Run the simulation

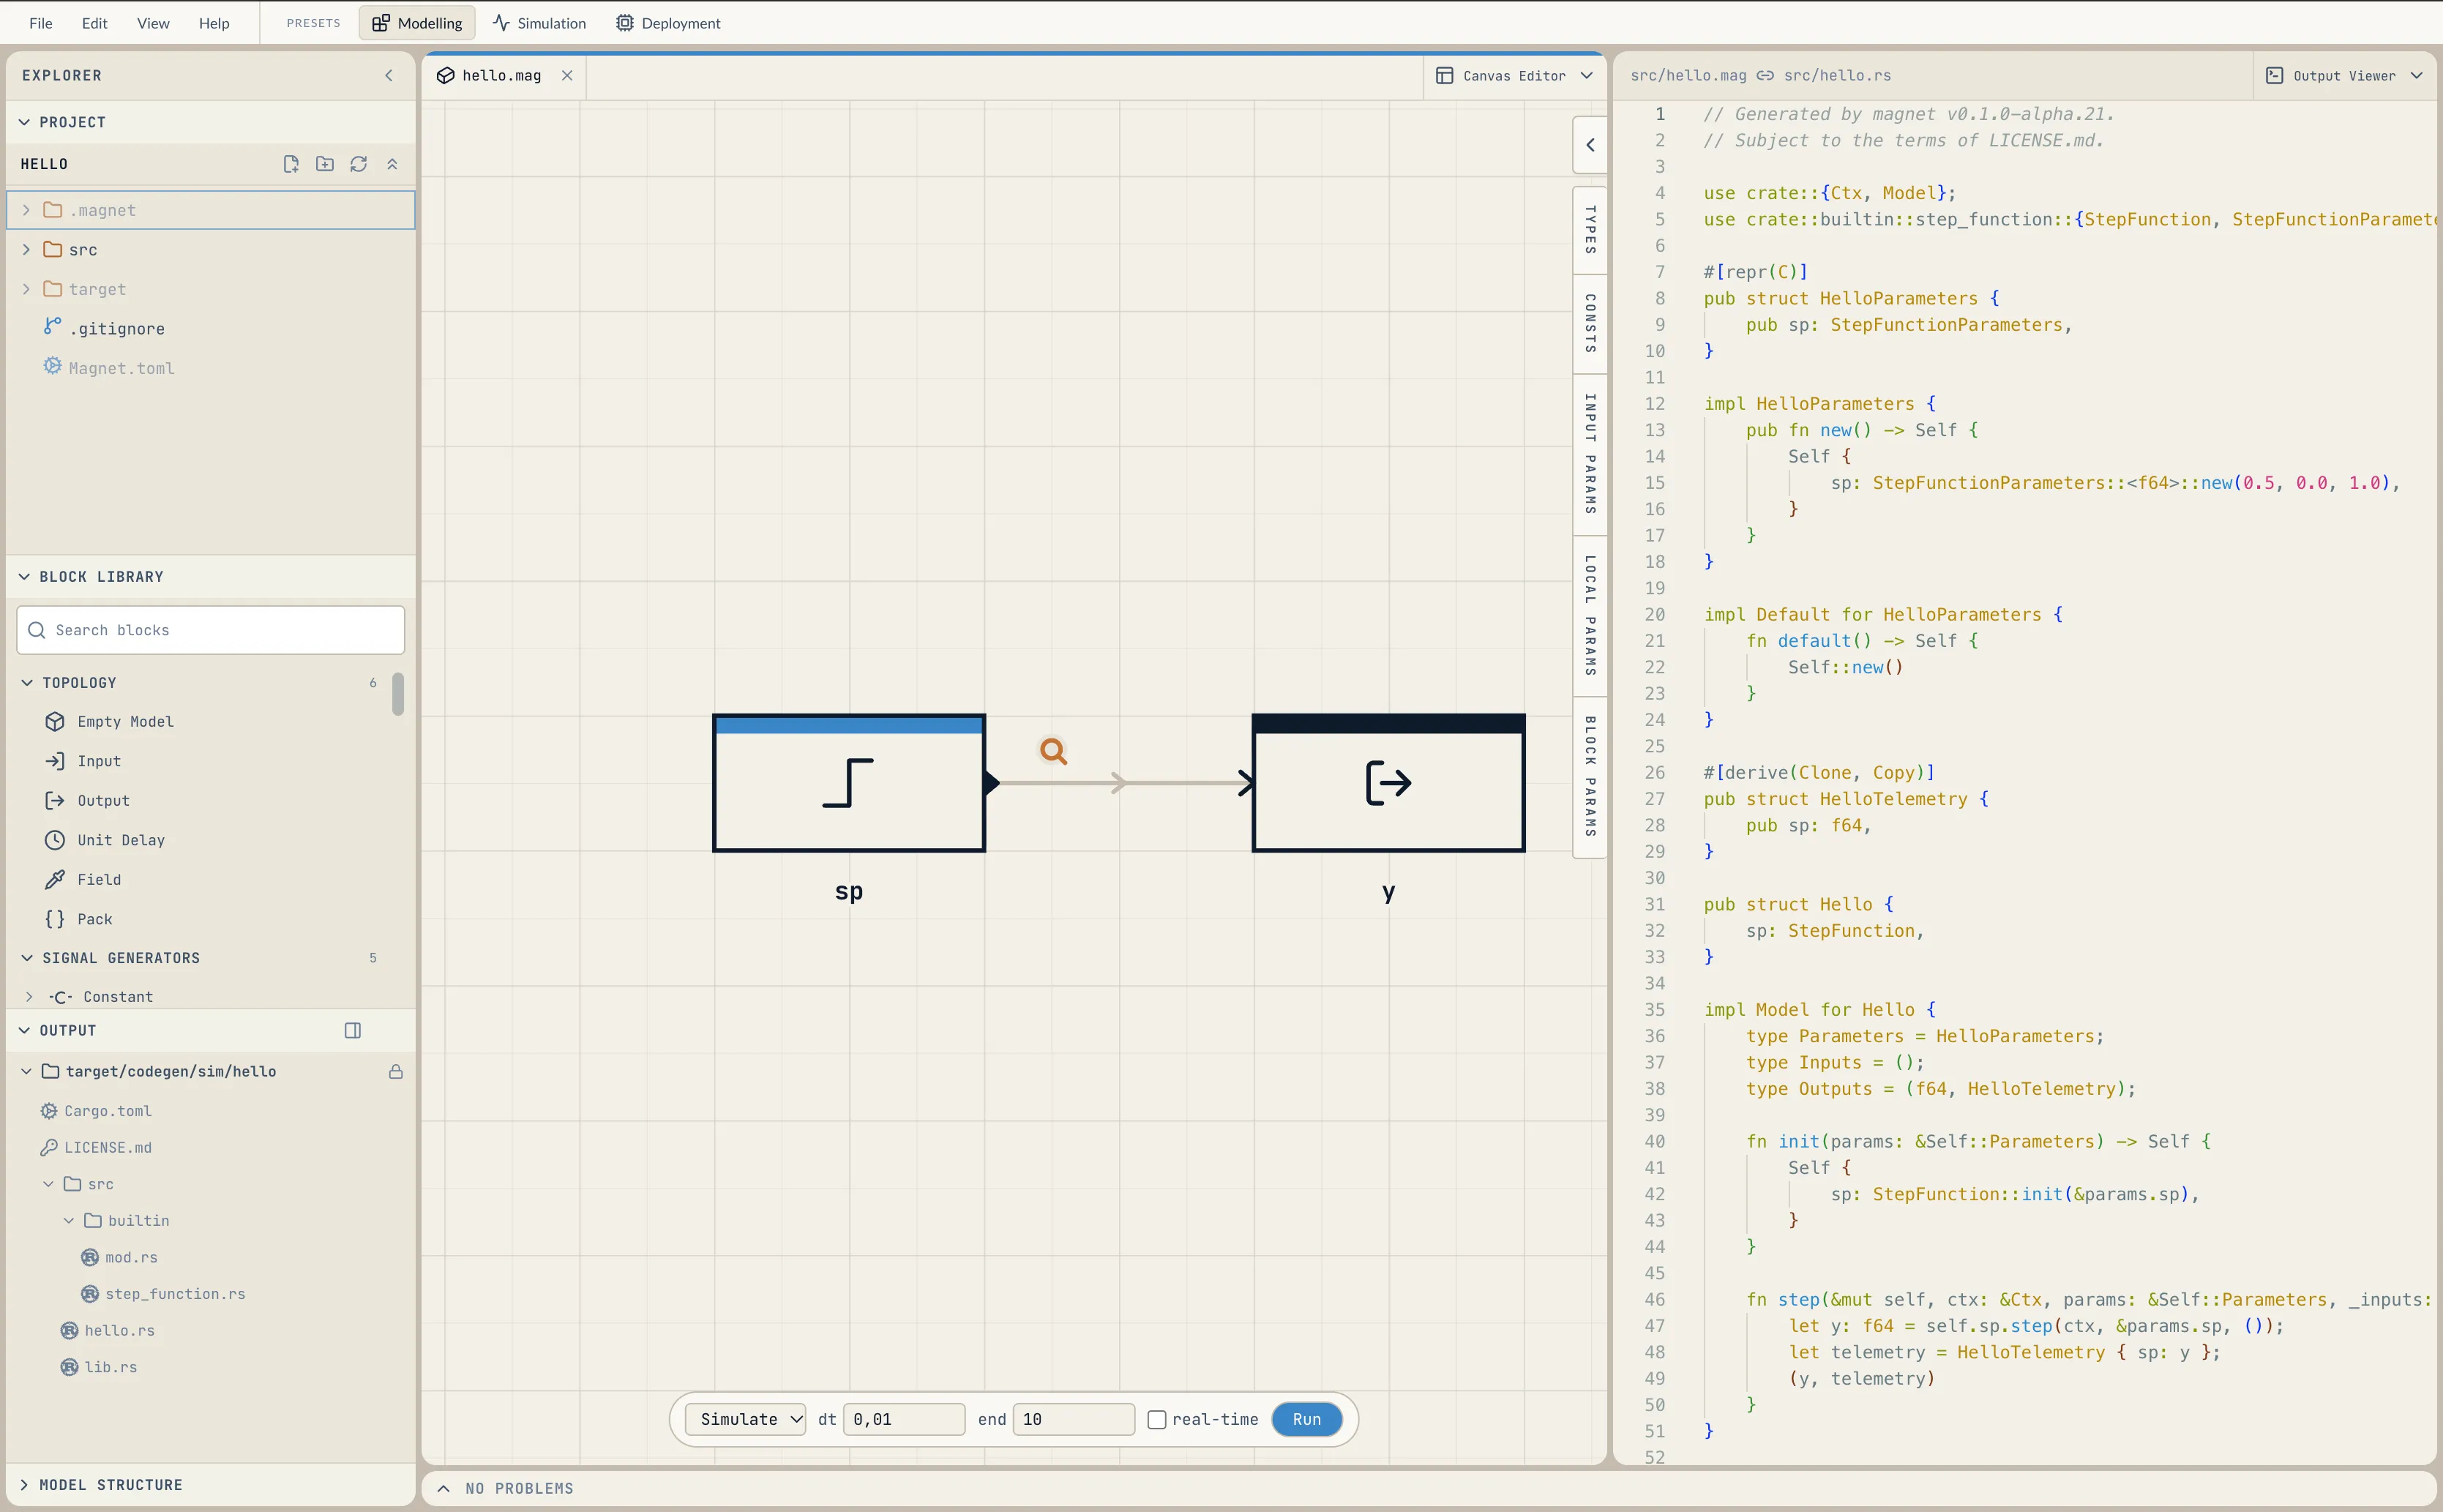(x=1307, y=1420)
